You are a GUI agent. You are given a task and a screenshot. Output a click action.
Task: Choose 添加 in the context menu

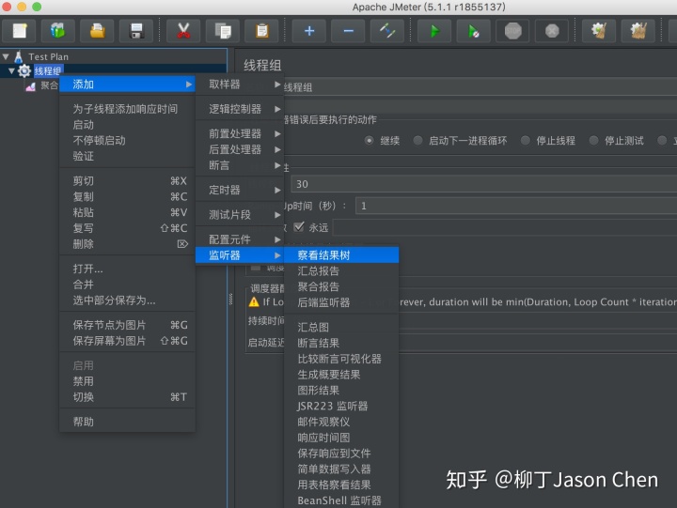pos(127,85)
